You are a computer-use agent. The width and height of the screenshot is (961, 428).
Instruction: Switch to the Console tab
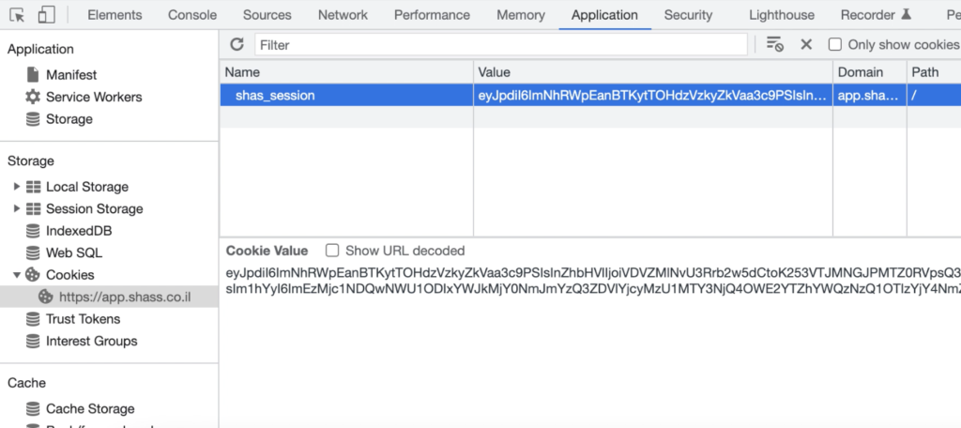192,15
